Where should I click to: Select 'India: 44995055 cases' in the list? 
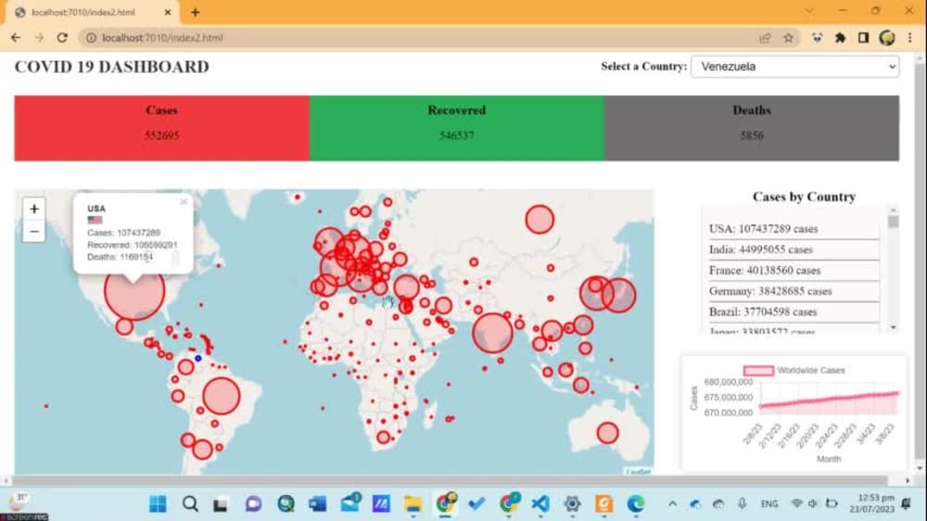pos(794,249)
